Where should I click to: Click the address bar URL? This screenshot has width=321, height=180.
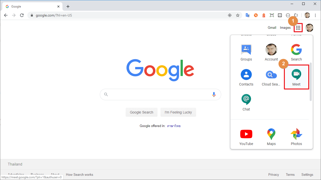click(54, 15)
